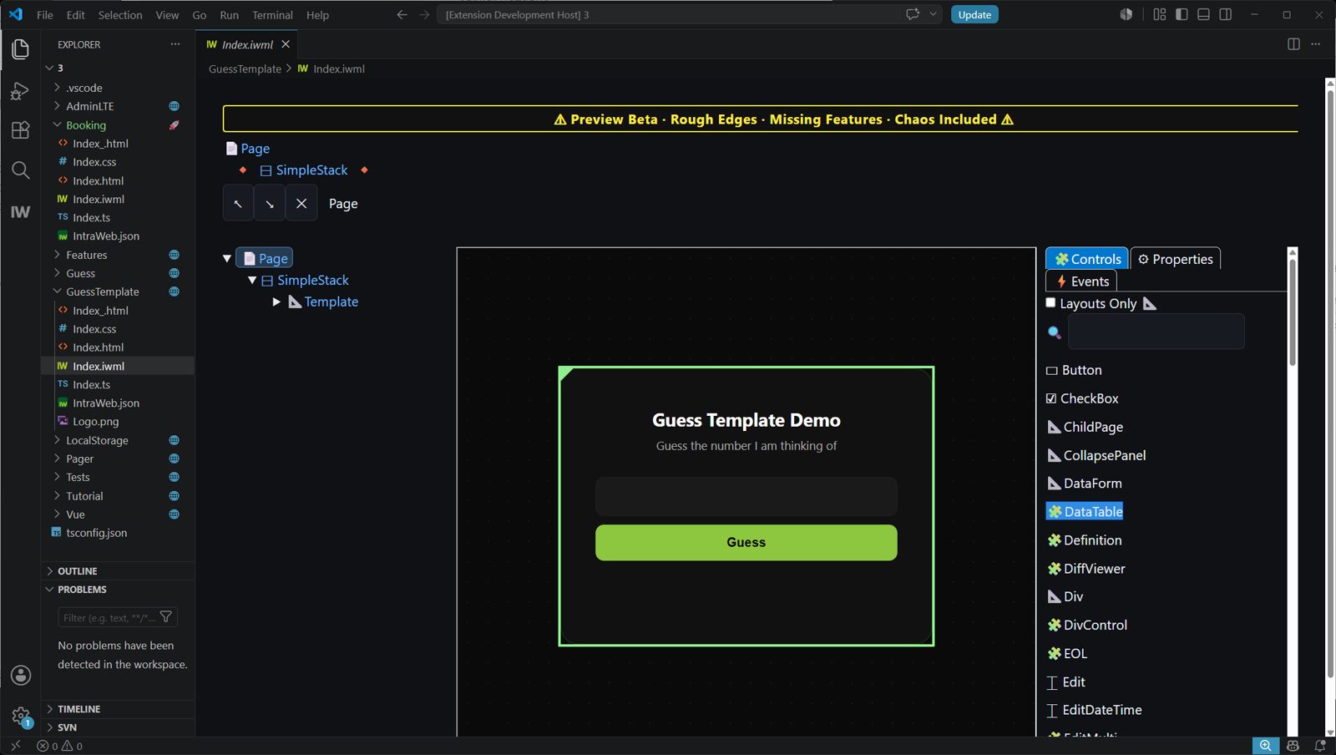
Task: Click the filter funnel in Problems
Action: 166,617
